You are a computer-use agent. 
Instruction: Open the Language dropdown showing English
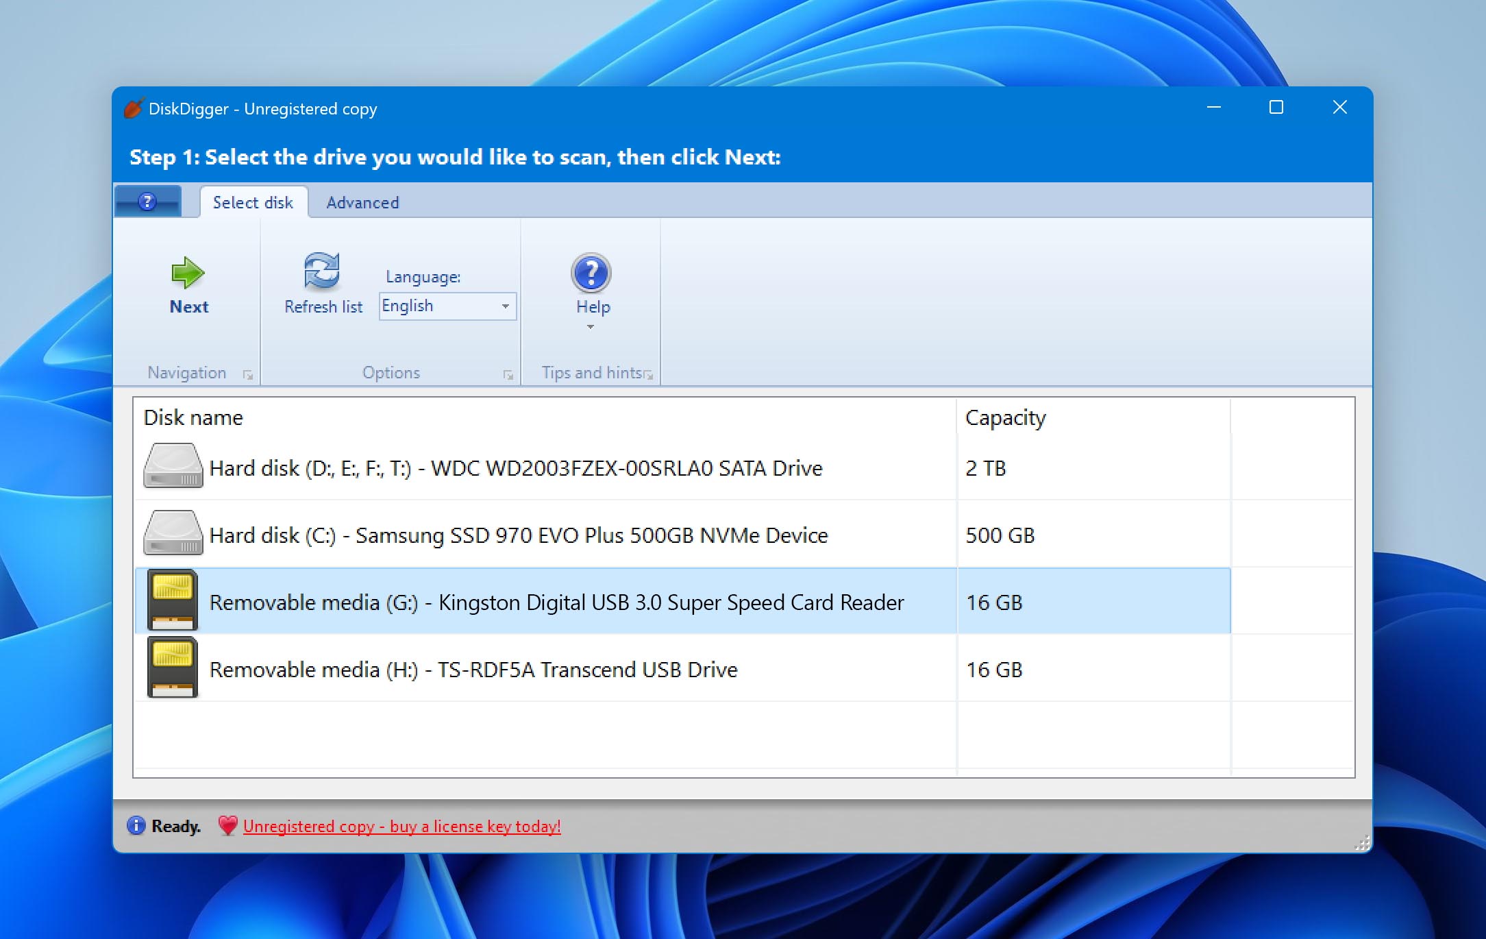pos(447,306)
